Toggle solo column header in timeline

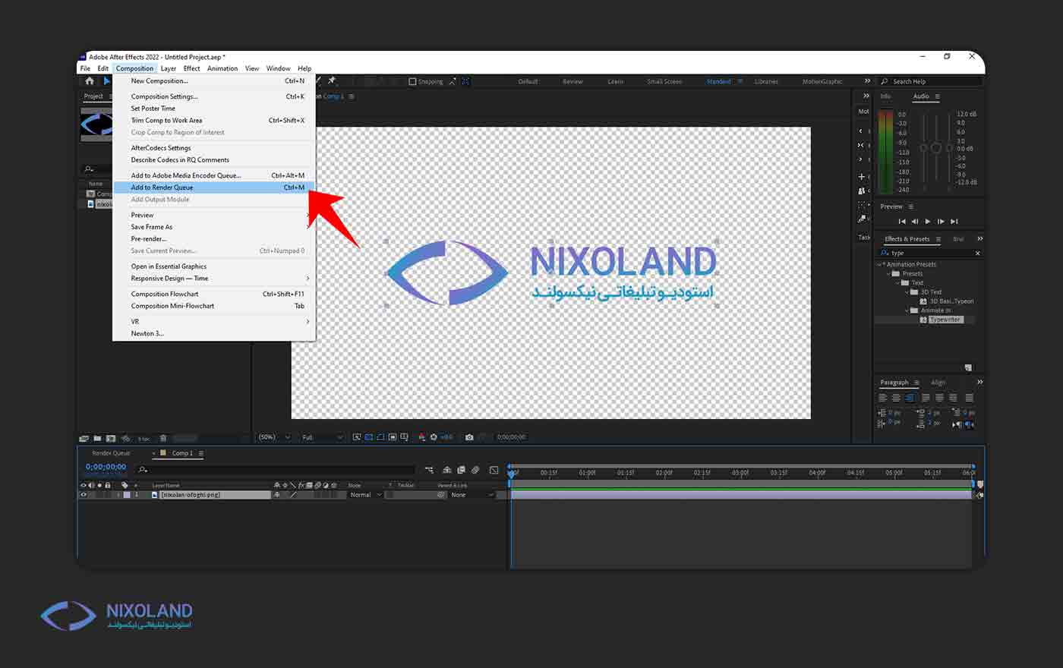(99, 485)
